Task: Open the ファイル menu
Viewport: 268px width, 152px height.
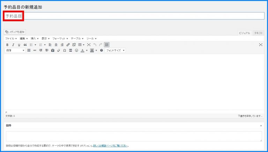Action: pyautogui.click(x=11, y=38)
